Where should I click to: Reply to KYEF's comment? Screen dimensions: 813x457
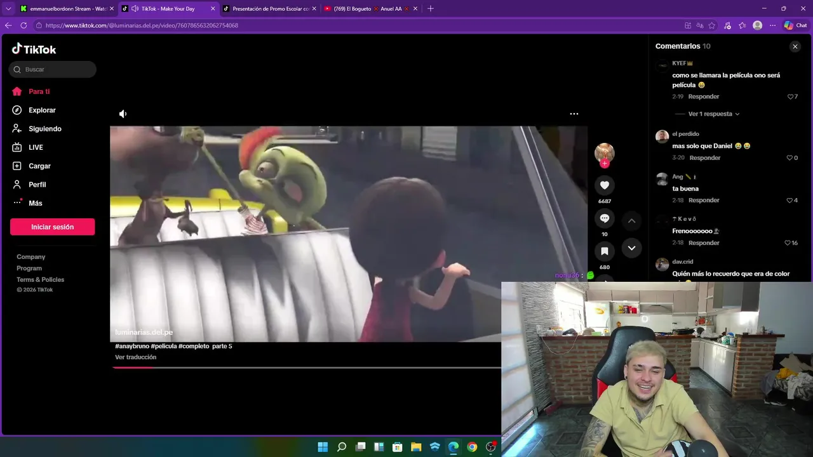[704, 96]
